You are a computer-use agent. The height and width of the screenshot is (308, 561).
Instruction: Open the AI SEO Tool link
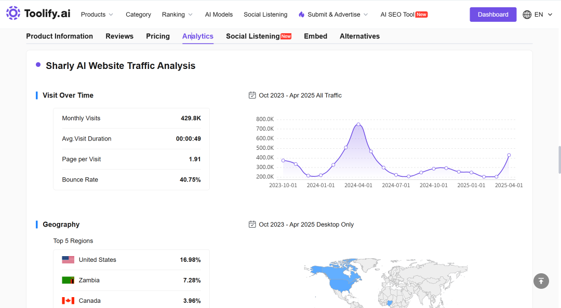pos(397,15)
